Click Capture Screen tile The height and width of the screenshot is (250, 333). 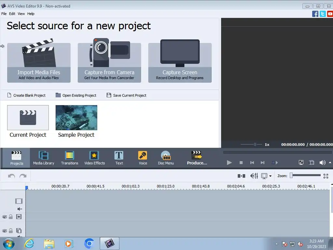click(180, 62)
